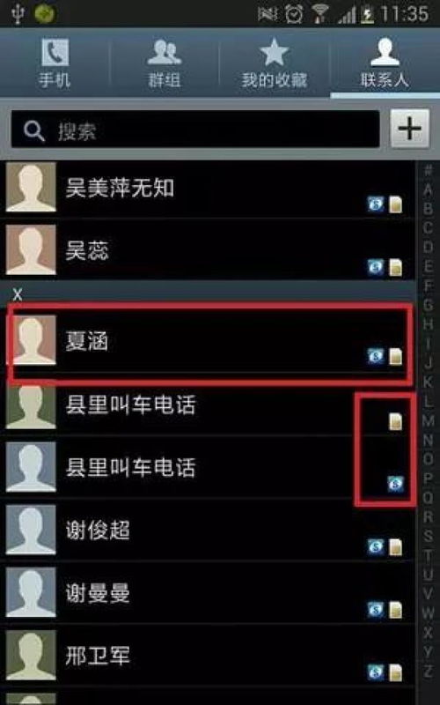Tap blue account icon on second 县里叫车电话
Image resolution: width=440 pixels, height=705 pixels.
[x=395, y=484]
